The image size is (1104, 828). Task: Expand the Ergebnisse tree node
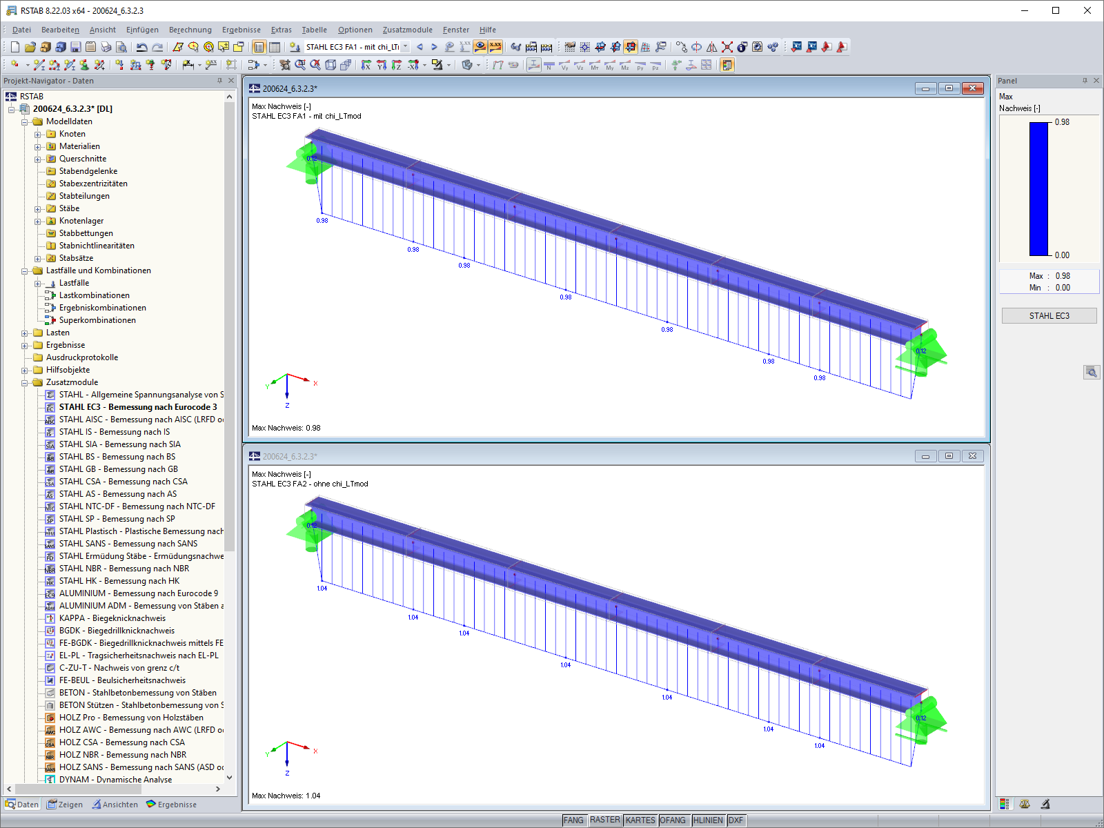(x=25, y=346)
